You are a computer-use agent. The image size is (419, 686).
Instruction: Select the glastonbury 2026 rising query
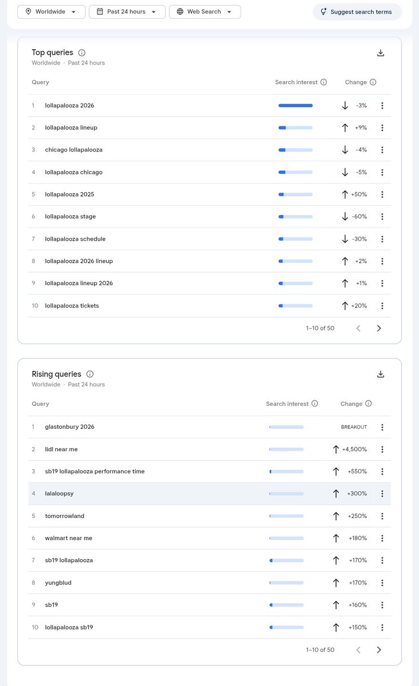point(70,427)
